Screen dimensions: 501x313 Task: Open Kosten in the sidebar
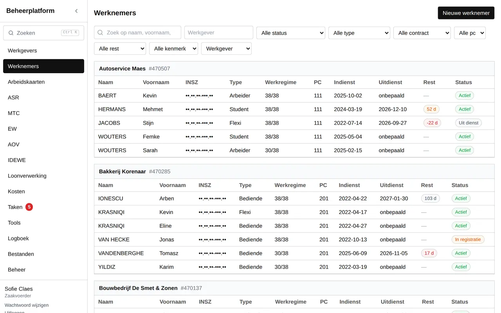pos(43,191)
